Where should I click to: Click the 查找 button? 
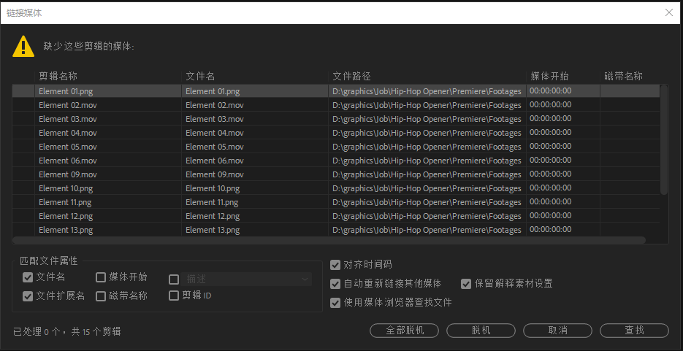tap(634, 331)
